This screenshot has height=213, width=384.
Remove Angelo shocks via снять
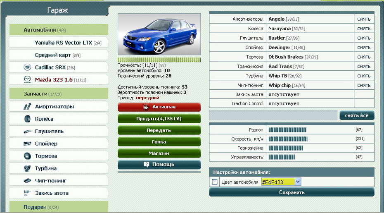coord(364,19)
